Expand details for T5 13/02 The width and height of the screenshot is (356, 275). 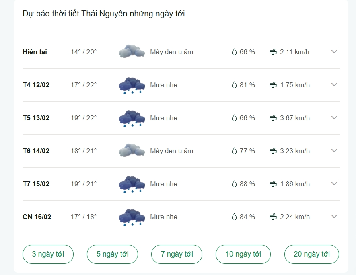(334, 117)
